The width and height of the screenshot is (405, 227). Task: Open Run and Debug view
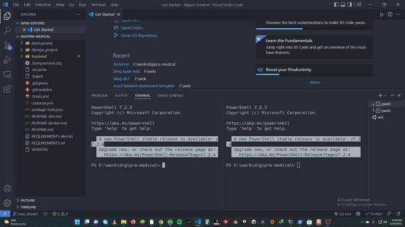tap(7, 60)
